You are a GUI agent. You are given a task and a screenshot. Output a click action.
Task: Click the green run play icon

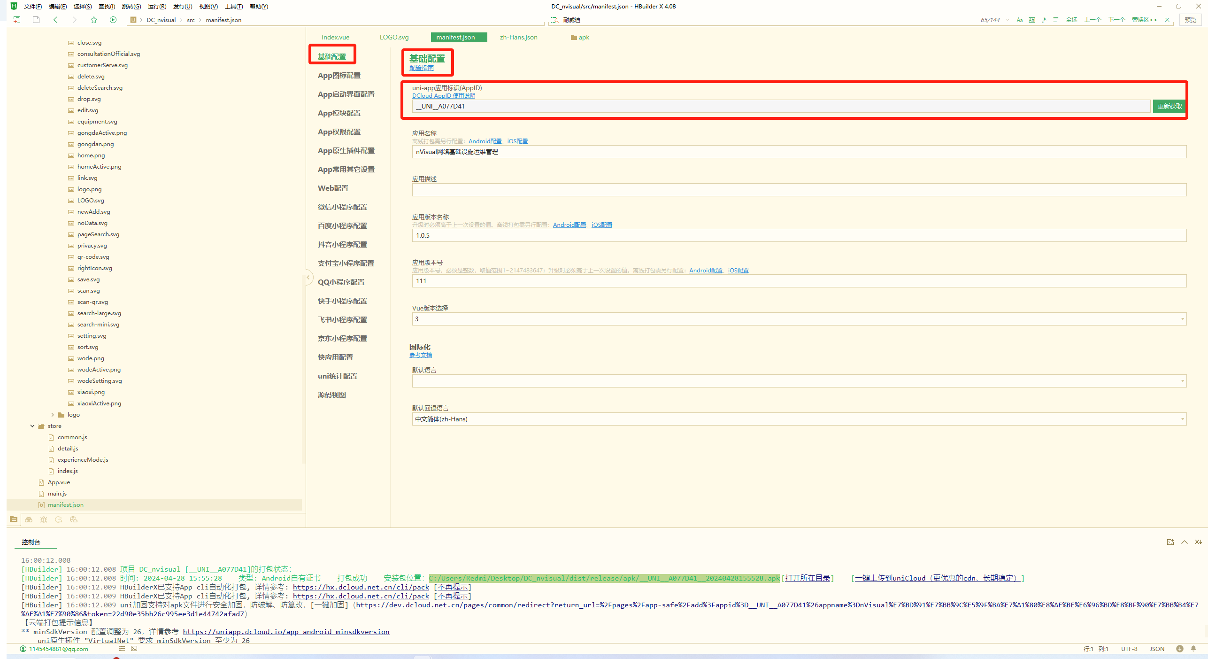113,20
